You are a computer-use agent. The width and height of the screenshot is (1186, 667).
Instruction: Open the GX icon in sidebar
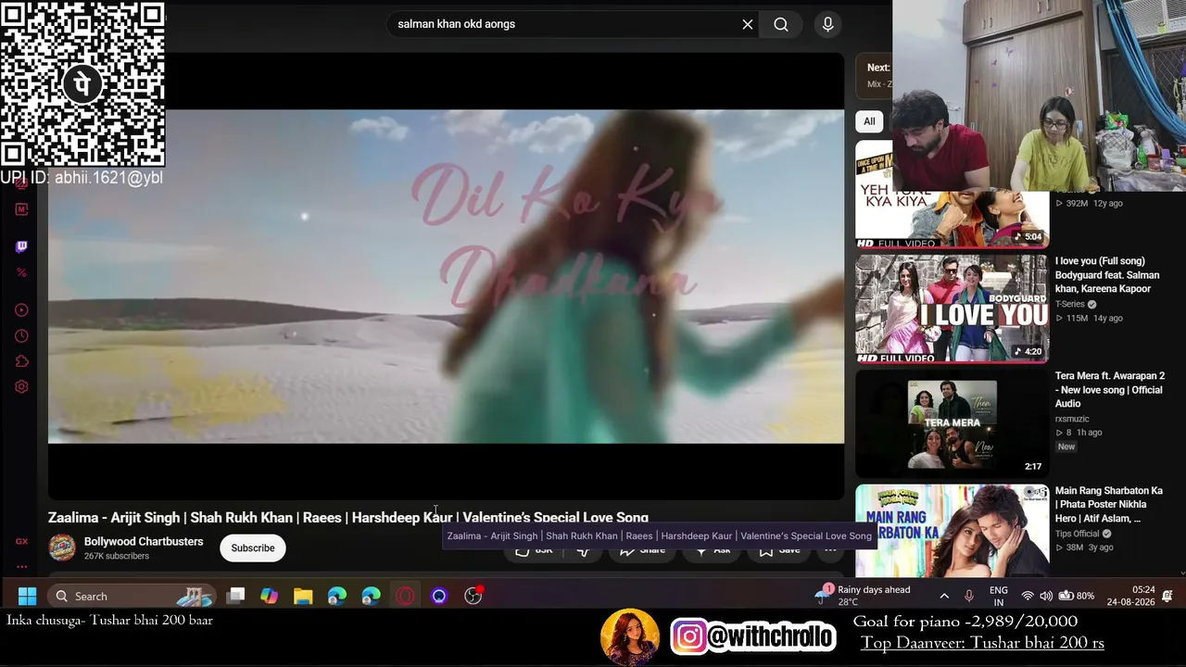(x=21, y=541)
